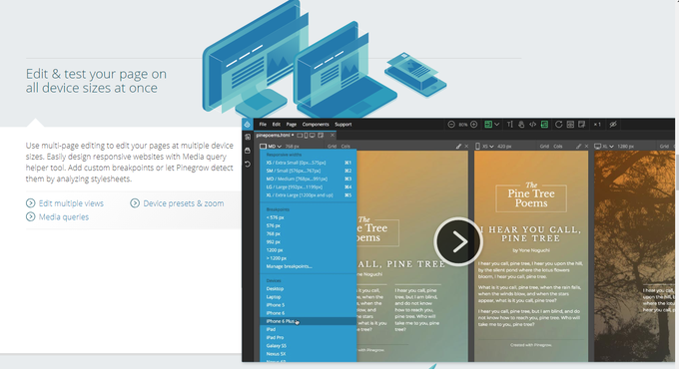Play the multi-device editing video
679x369 pixels.
457,241
